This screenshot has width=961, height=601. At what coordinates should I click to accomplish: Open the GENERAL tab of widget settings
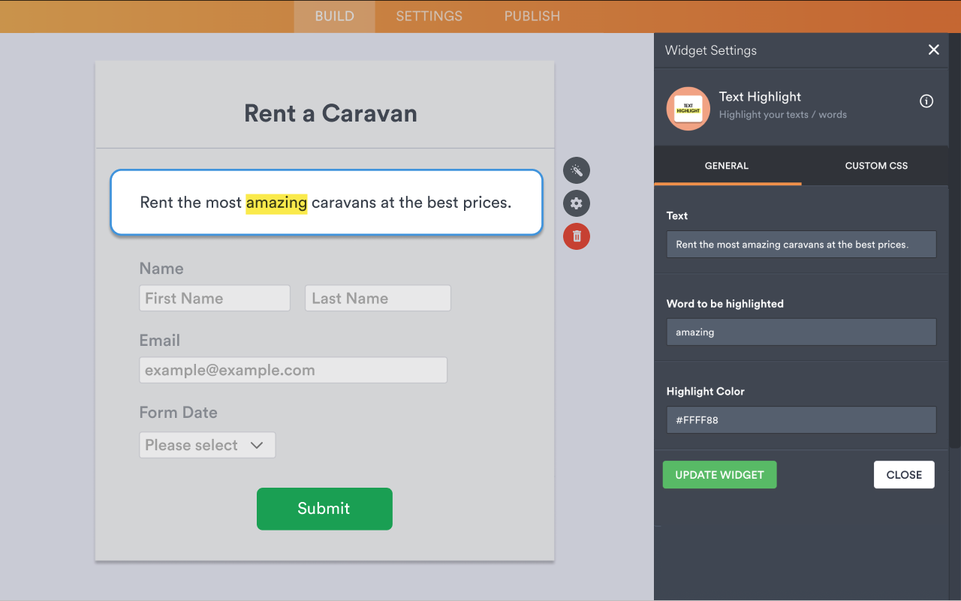pyautogui.click(x=727, y=165)
